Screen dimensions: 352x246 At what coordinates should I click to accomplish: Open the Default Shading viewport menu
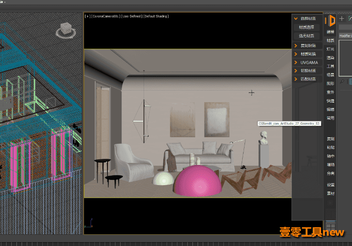pyautogui.click(x=156, y=16)
